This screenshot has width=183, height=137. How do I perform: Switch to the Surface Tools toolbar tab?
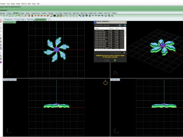[x=67, y=13]
